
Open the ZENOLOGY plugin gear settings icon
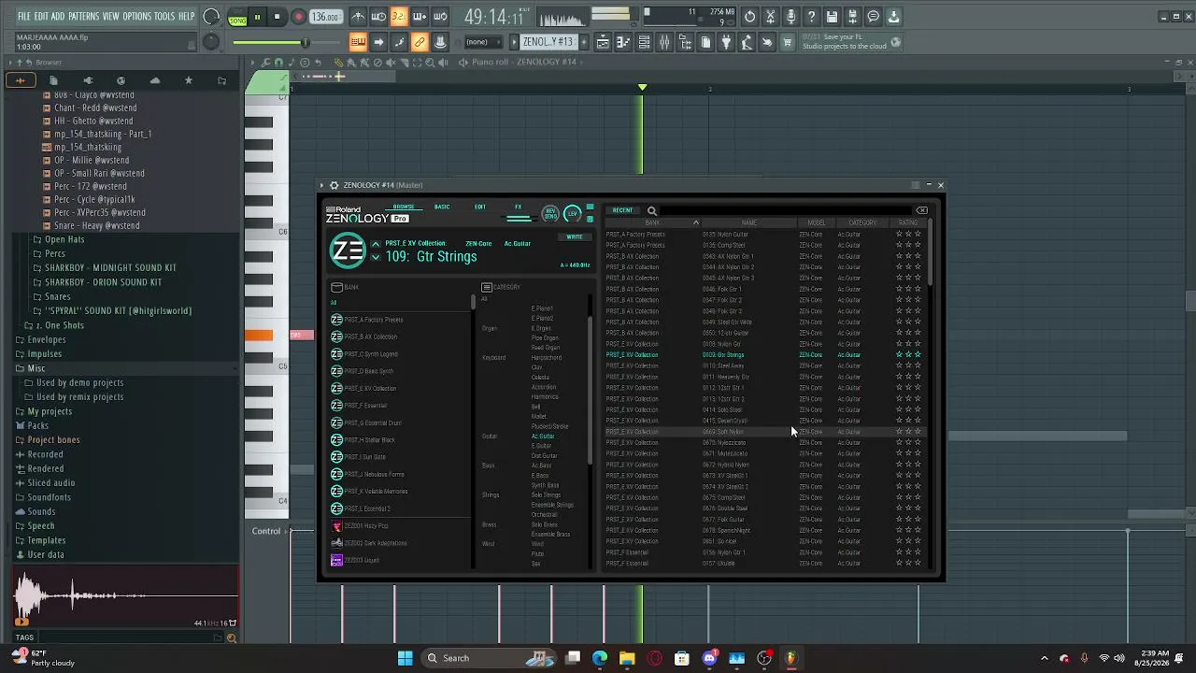point(334,185)
